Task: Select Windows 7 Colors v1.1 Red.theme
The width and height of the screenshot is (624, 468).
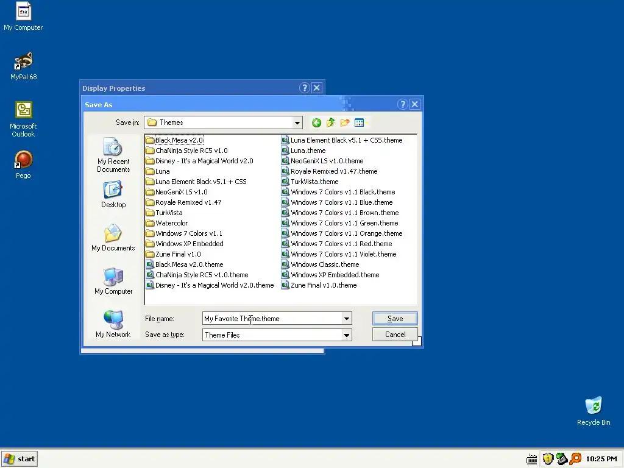Action: coord(336,244)
